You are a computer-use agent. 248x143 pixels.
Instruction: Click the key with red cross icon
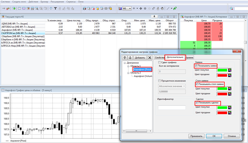8,9
